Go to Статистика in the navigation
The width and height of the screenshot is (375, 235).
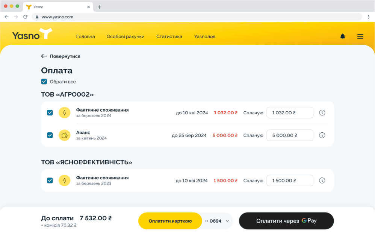[169, 36]
